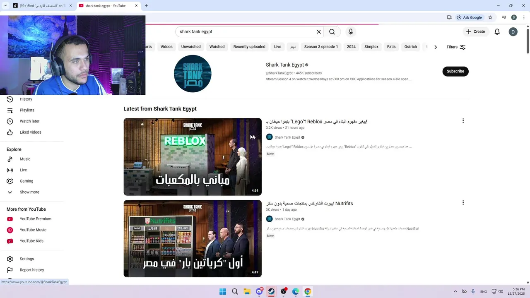Open the Reblox Lego video title
Viewport: 530px width, 298px height.
click(x=317, y=121)
